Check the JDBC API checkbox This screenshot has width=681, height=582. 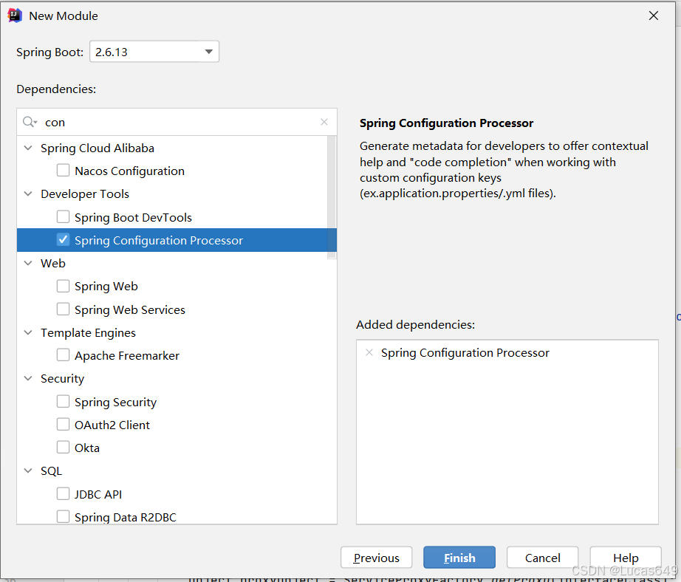point(63,494)
